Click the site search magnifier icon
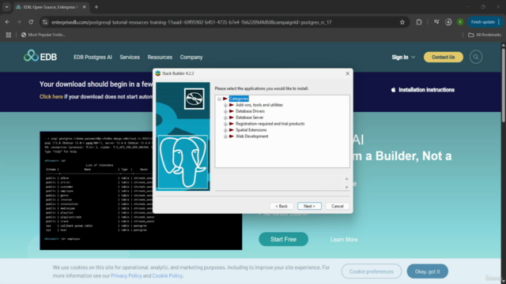The height and width of the screenshot is (284, 506). point(476,57)
